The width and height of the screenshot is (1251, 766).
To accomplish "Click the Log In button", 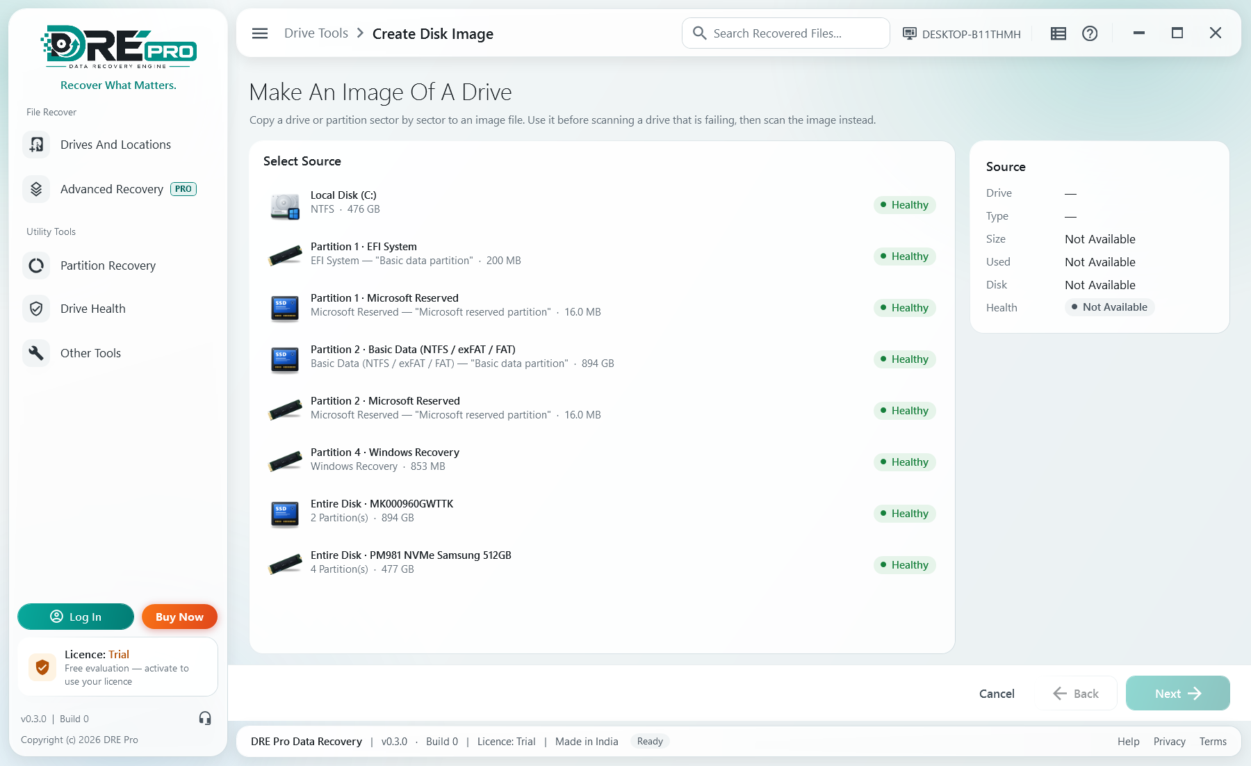I will coord(76,617).
